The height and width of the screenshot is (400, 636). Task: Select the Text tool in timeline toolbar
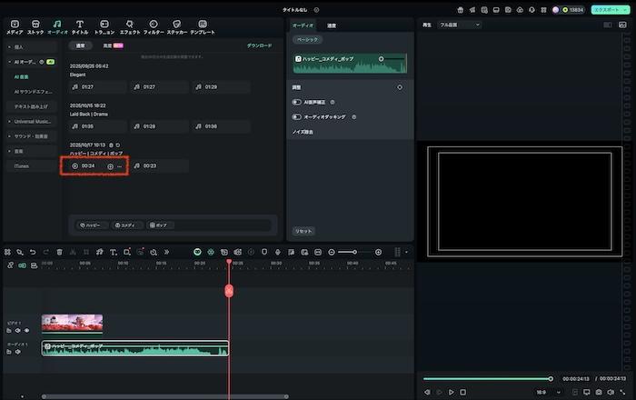coord(113,252)
